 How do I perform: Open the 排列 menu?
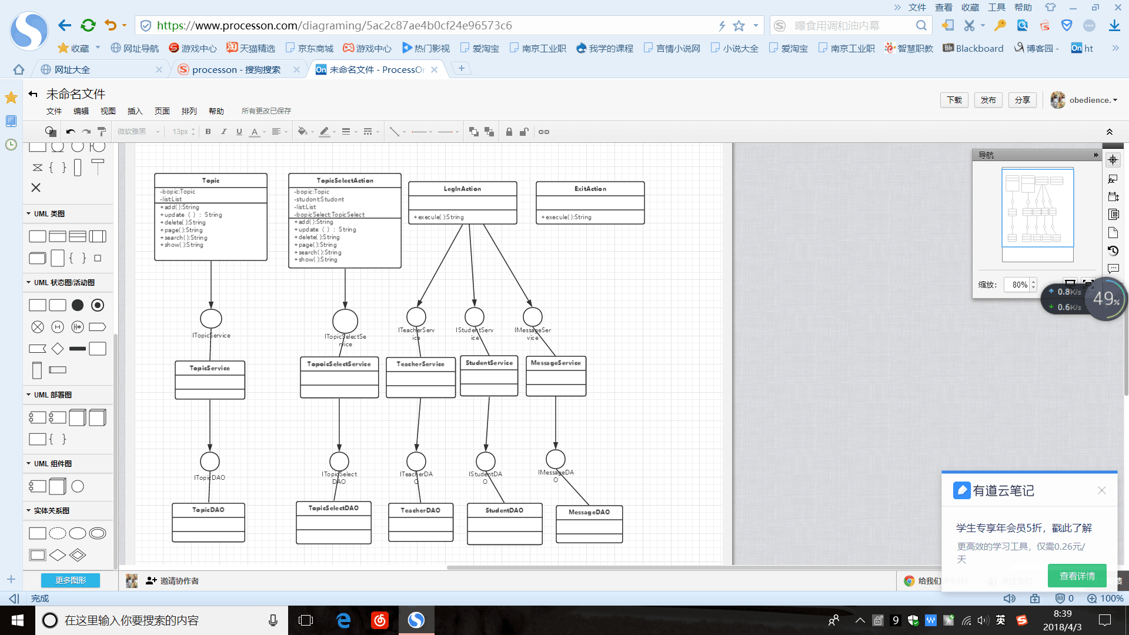(x=189, y=111)
